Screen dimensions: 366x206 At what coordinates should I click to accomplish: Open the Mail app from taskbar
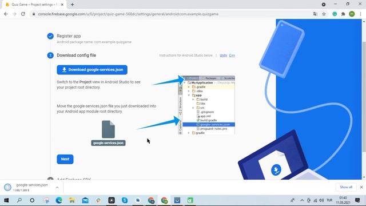(85, 200)
